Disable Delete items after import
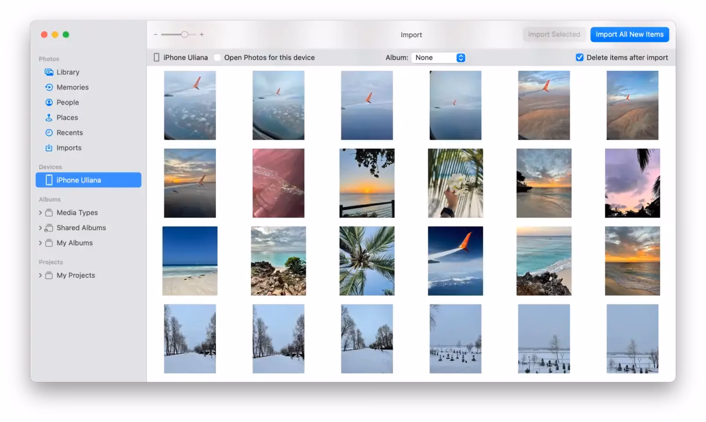The image size is (706, 422). tap(579, 57)
